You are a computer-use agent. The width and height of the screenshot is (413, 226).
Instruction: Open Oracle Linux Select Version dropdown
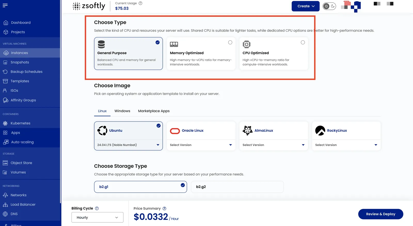click(201, 145)
